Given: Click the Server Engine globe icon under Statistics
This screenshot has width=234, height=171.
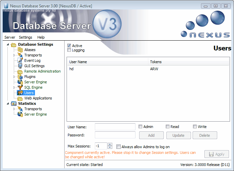Looking at the screenshot, I should pyautogui.click(x=20, y=114).
